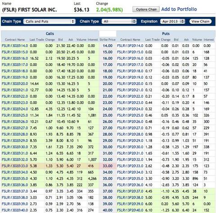This screenshot has width=216, height=213.
Task: Open put contract FSLR\13P20\19.0
Action: (130, 77)
